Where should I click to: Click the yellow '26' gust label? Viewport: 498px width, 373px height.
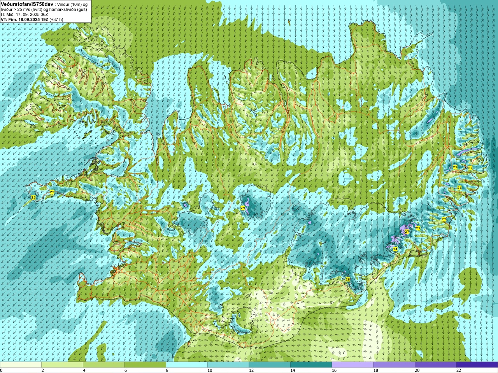(459, 188)
